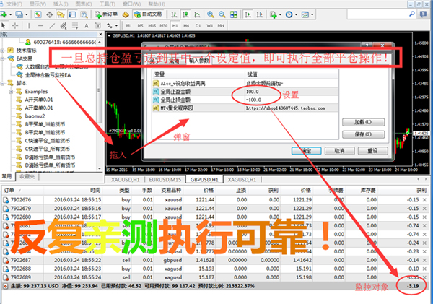Click the New Chart toolbar icon
433x304 pixels.
[x=4, y=14]
